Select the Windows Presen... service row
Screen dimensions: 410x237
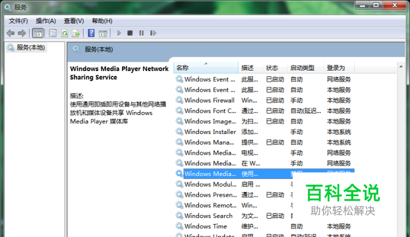pyautogui.click(x=233, y=195)
